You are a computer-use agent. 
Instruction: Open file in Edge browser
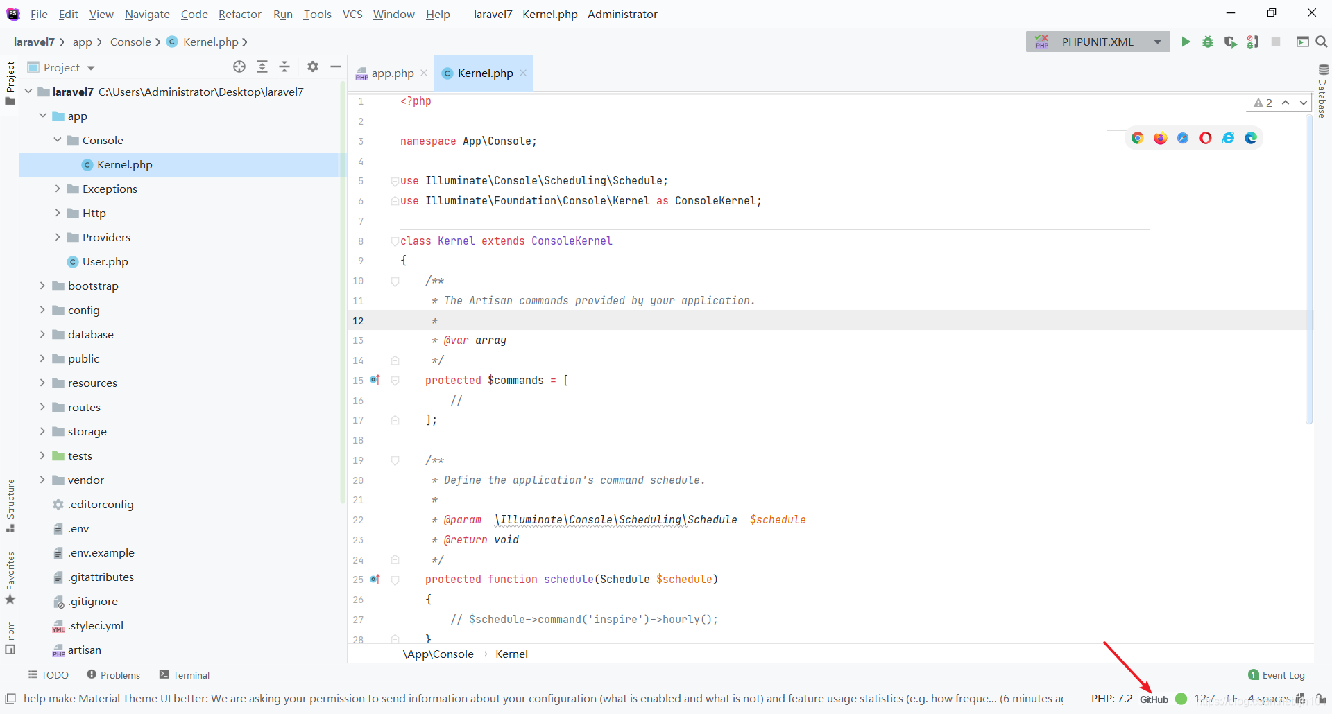[x=1251, y=138]
